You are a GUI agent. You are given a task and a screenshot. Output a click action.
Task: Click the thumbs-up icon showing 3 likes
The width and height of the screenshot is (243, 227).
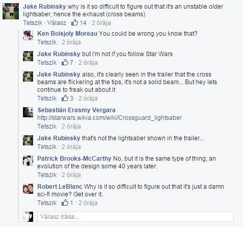click(x=65, y=98)
